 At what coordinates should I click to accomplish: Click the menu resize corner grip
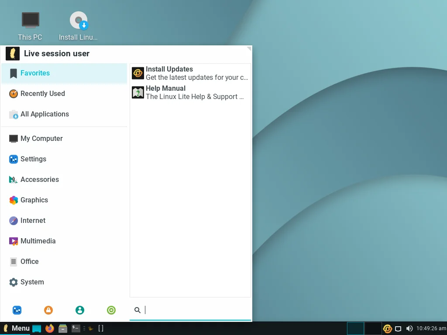click(249, 49)
